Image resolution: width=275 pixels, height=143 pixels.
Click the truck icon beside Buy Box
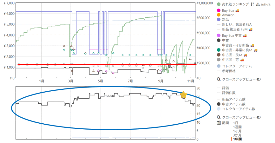coord(237,11)
